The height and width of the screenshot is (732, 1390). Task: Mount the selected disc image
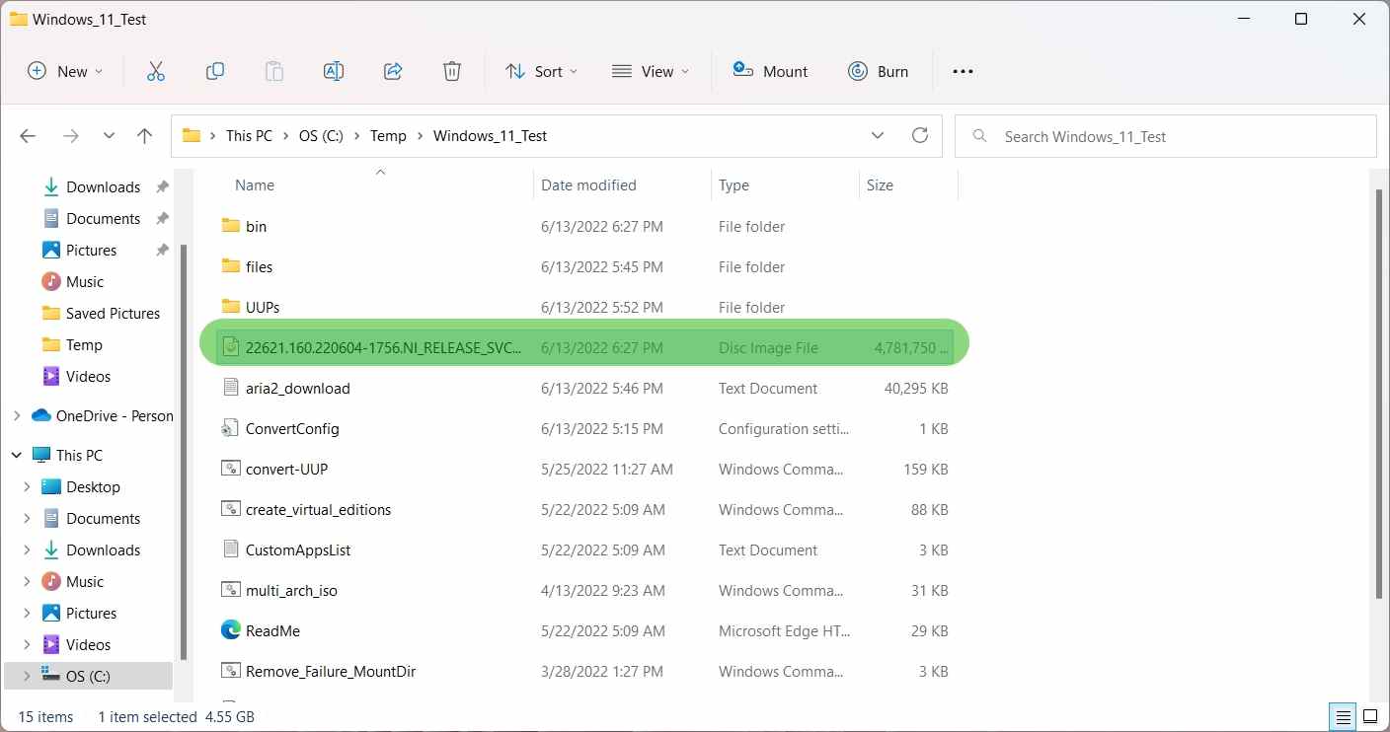point(770,71)
